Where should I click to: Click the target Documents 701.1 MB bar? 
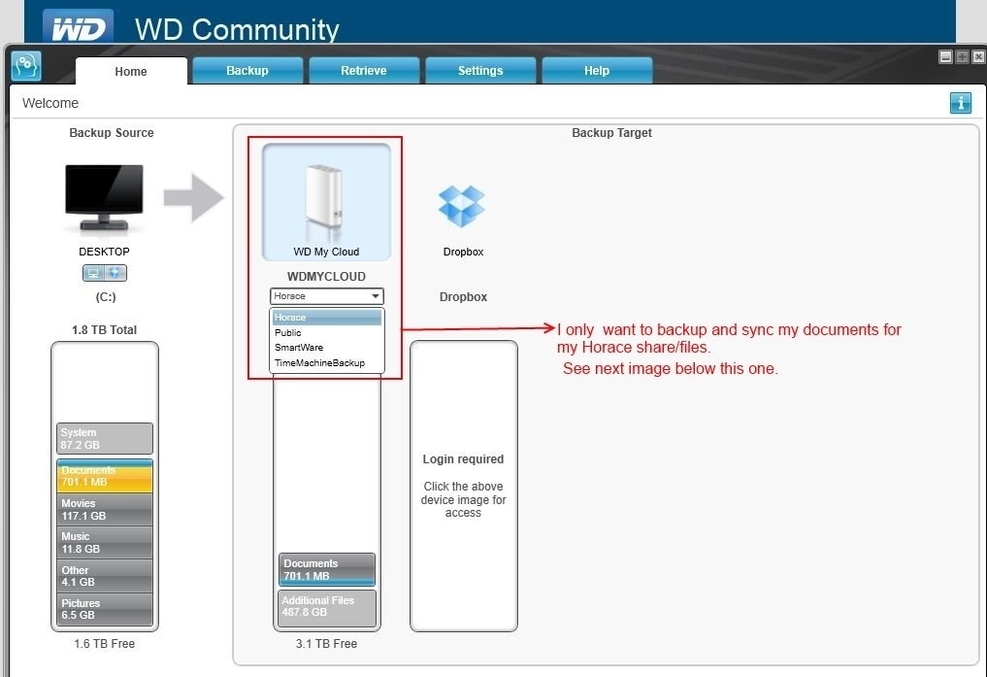coord(327,569)
